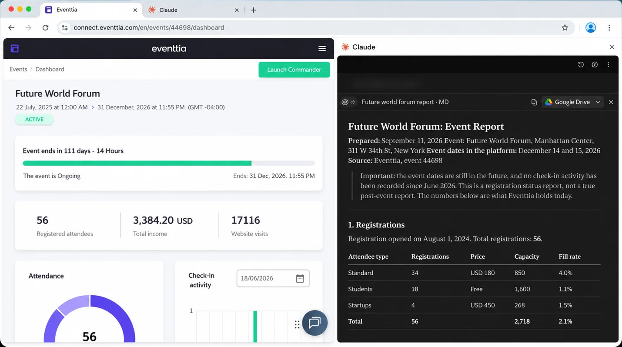Start a new Claude chat
The height and width of the screenshot is (347, 622).
(x=595, y=65)
